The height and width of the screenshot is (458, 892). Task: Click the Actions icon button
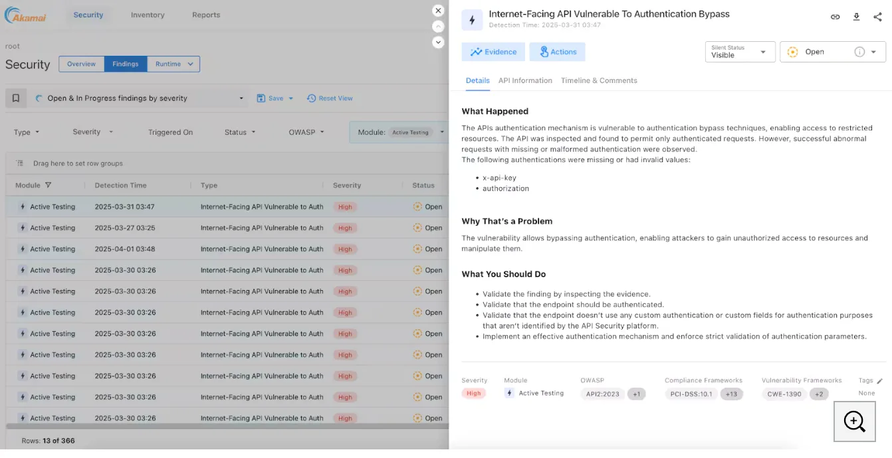point(559,51)
